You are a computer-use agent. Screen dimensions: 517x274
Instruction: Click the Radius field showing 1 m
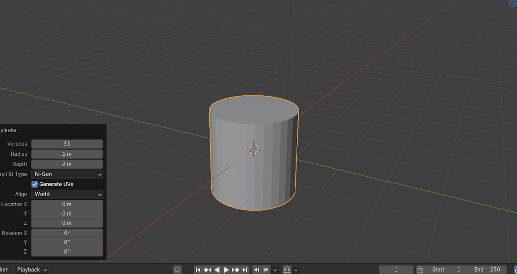[67, 154]
